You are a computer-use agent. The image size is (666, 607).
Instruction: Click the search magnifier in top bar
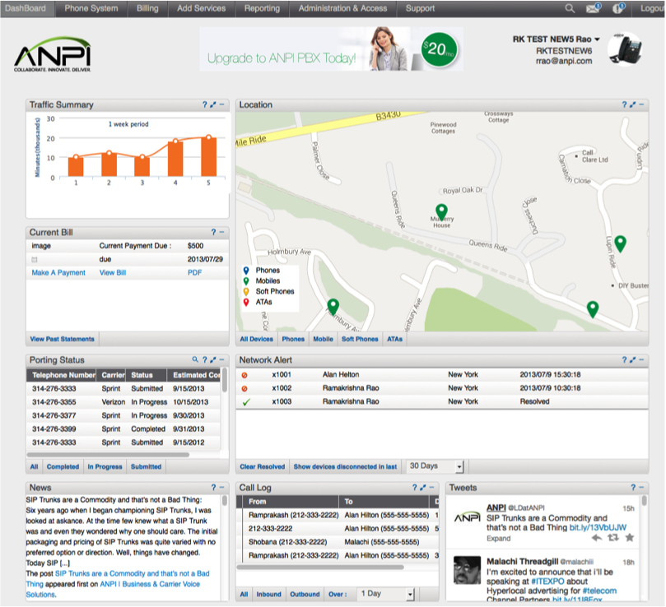[570, 8]
